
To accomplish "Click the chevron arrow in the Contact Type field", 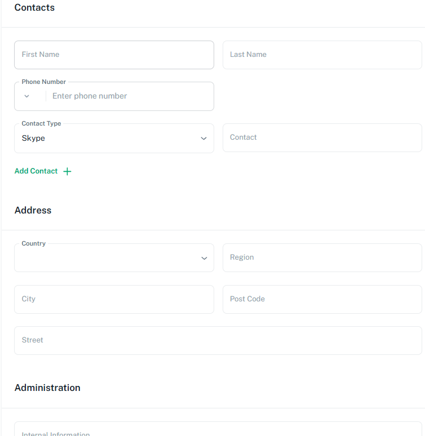I will [203, 139].
